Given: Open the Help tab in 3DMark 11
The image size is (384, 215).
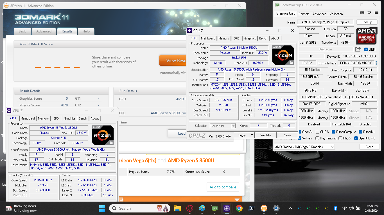Looking at the screenshot, I should 86,31.
